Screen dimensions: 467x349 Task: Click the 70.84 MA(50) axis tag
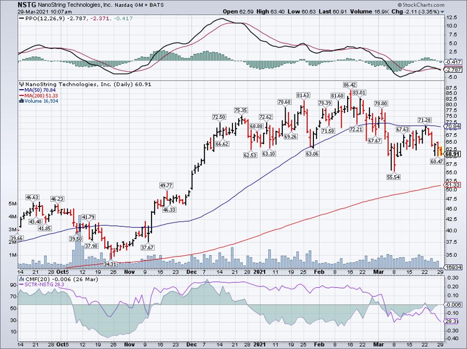tap(452, 127)
